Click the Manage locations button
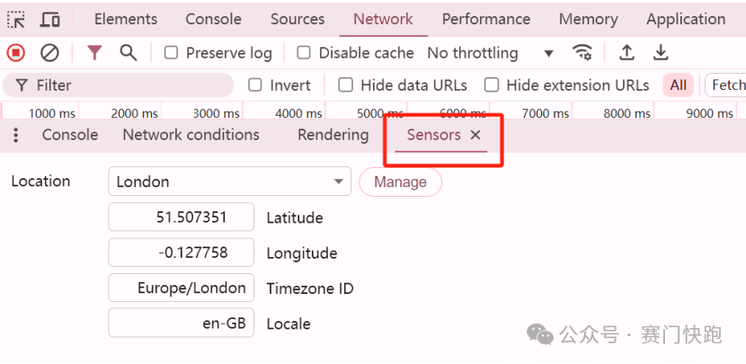Screen dimensions: 746x364 400,182
